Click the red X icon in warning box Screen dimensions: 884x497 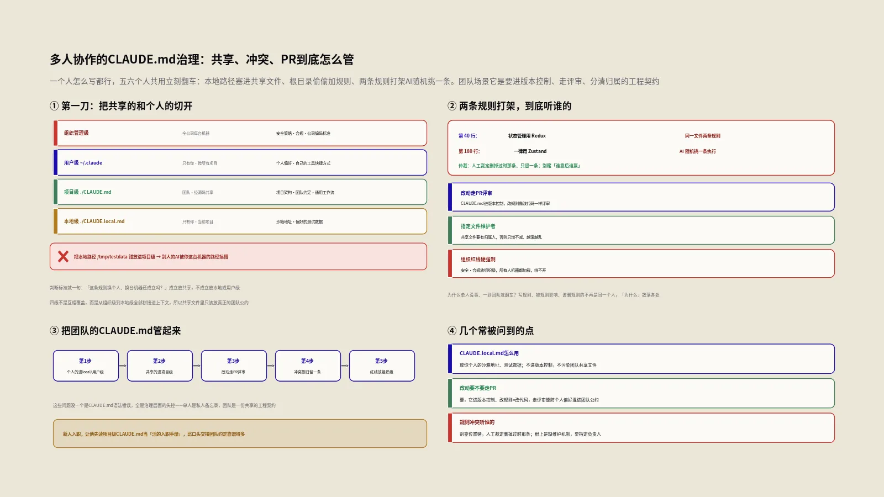click(x=63, y=256)
